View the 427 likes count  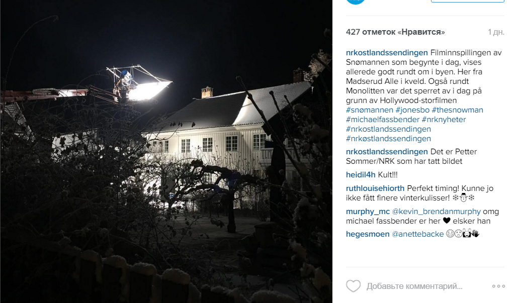(x=395, y=32)
